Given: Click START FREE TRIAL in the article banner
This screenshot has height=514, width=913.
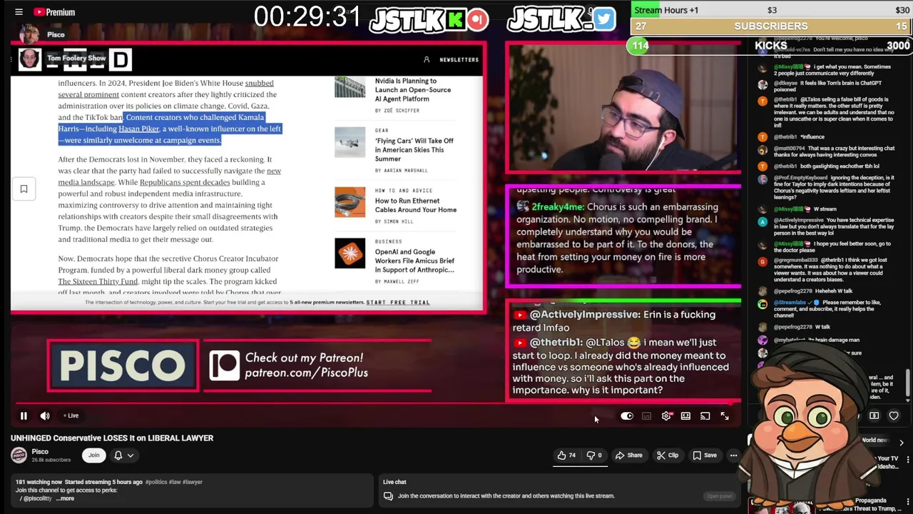Looking at the screenshot, I should click(x=398, y=303).
